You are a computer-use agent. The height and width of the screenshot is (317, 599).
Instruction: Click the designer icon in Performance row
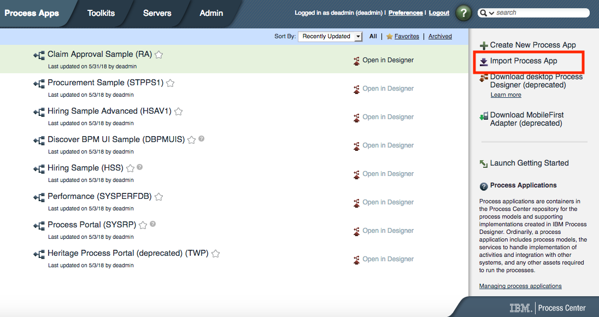coord(356,203)
